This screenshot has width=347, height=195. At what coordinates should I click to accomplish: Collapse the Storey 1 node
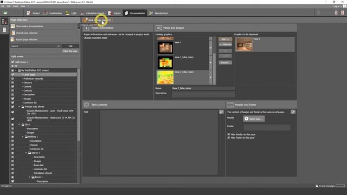(x=26, y=153)
